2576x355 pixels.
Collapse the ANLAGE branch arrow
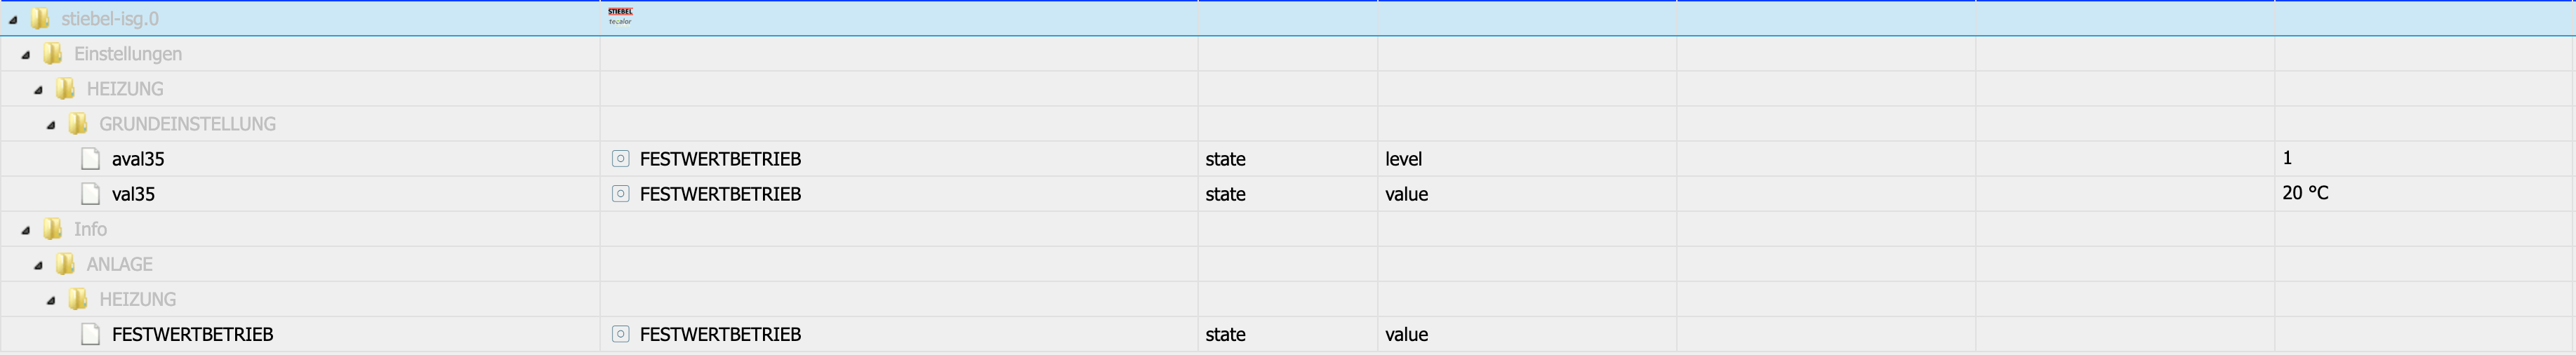coord(38,265)
